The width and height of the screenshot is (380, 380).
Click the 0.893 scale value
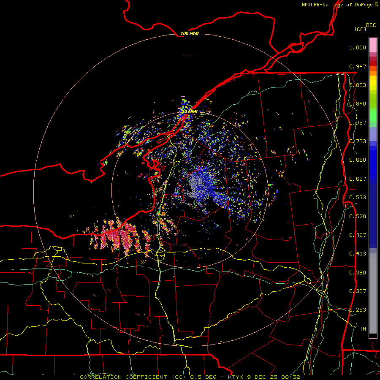point(358,85)
